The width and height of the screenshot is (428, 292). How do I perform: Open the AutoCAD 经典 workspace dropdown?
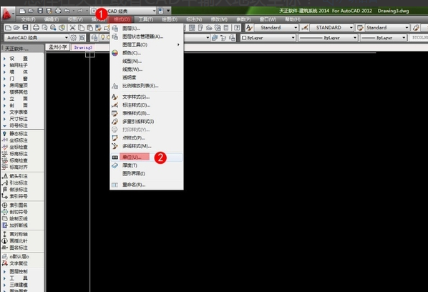click(x=37, y=38)
